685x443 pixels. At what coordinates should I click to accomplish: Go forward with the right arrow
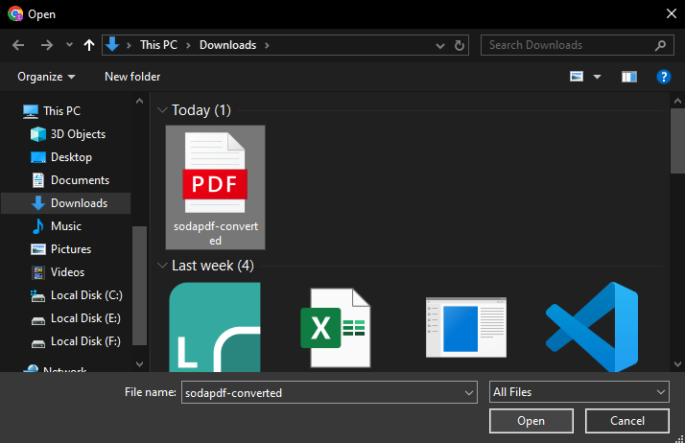(47, 45)
